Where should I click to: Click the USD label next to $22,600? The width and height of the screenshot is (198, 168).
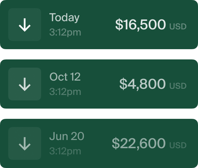[x=178, y=145]
